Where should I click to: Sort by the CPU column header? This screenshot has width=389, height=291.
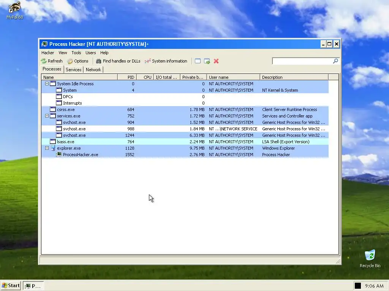tap(145, 77)
